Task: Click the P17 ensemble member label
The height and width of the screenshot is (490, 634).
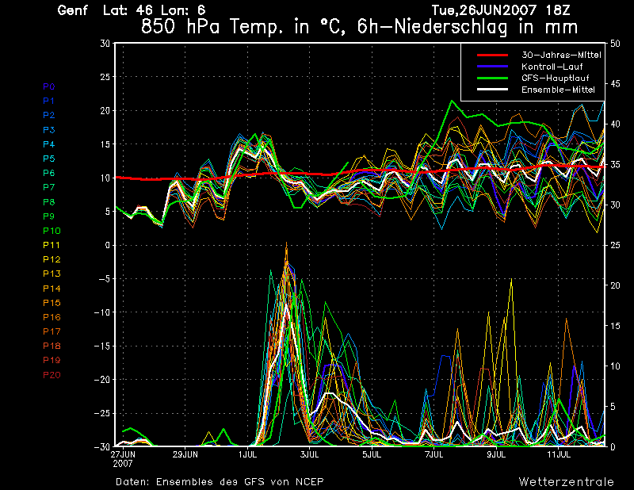Action: pos(52,331)
